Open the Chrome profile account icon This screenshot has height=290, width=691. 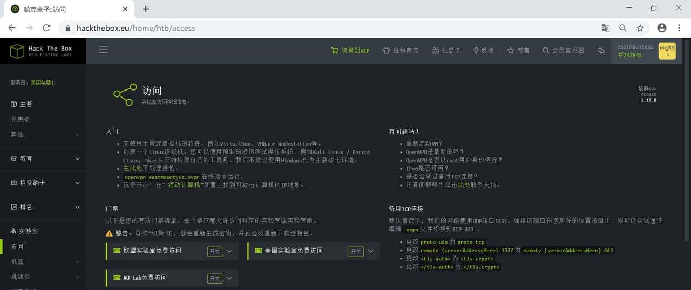coord(662,28)
